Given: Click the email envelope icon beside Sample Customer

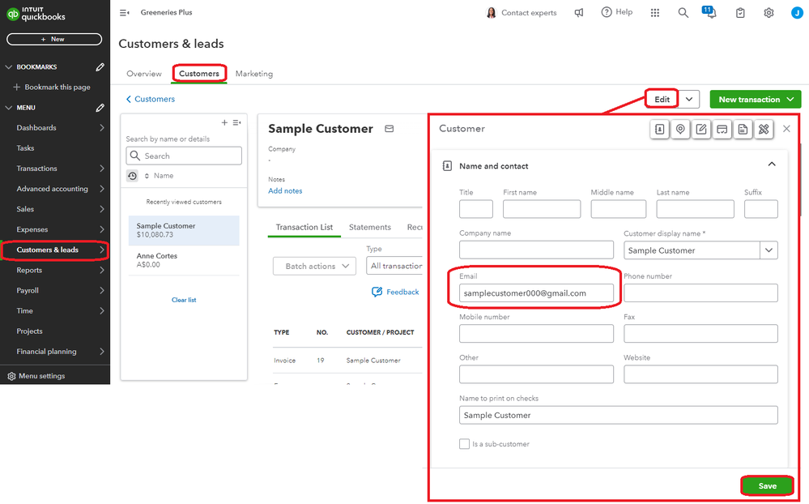Looking at the screenshot, I should point(389,129).
